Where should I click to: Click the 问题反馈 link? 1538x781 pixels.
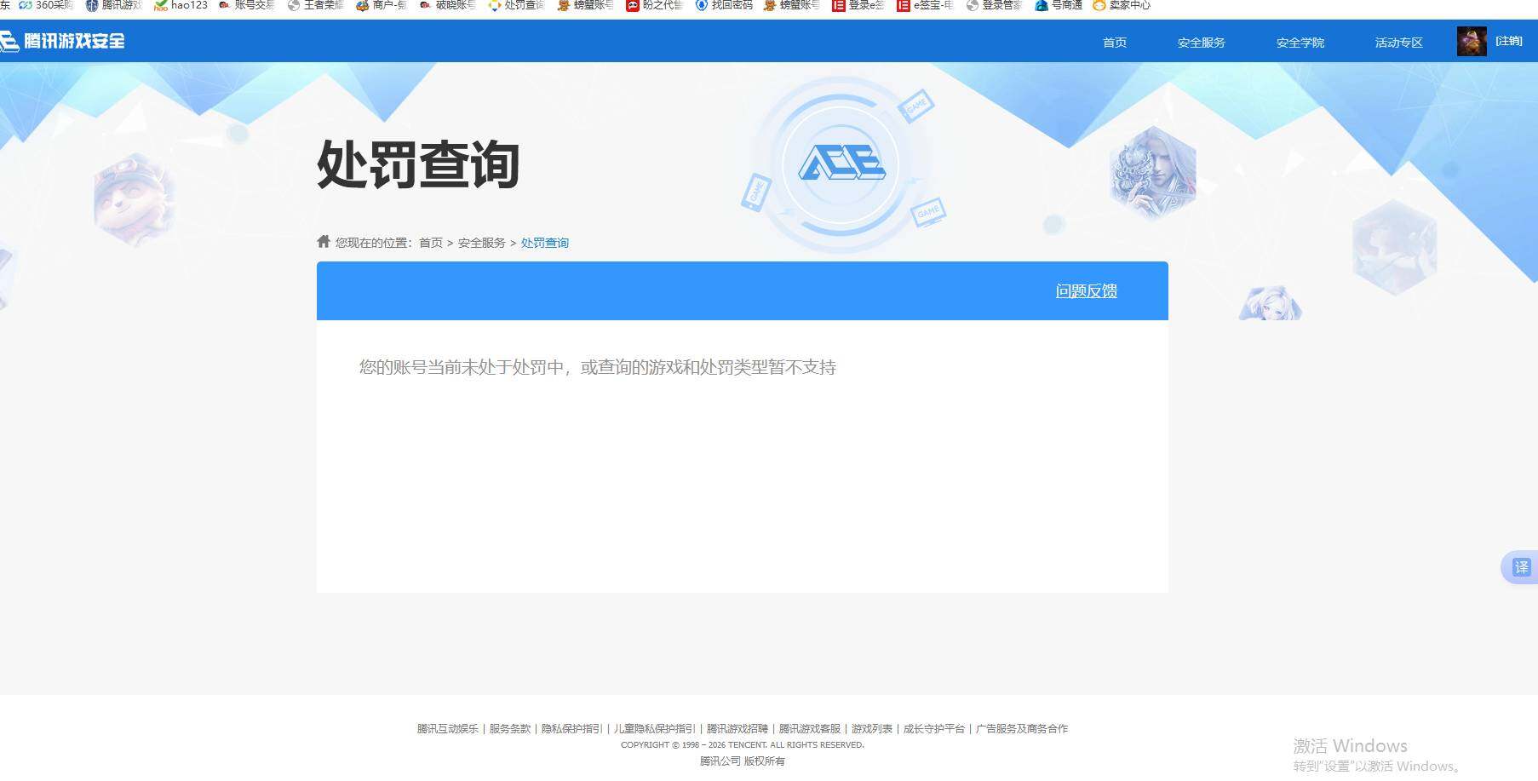tap(1086, 290)
